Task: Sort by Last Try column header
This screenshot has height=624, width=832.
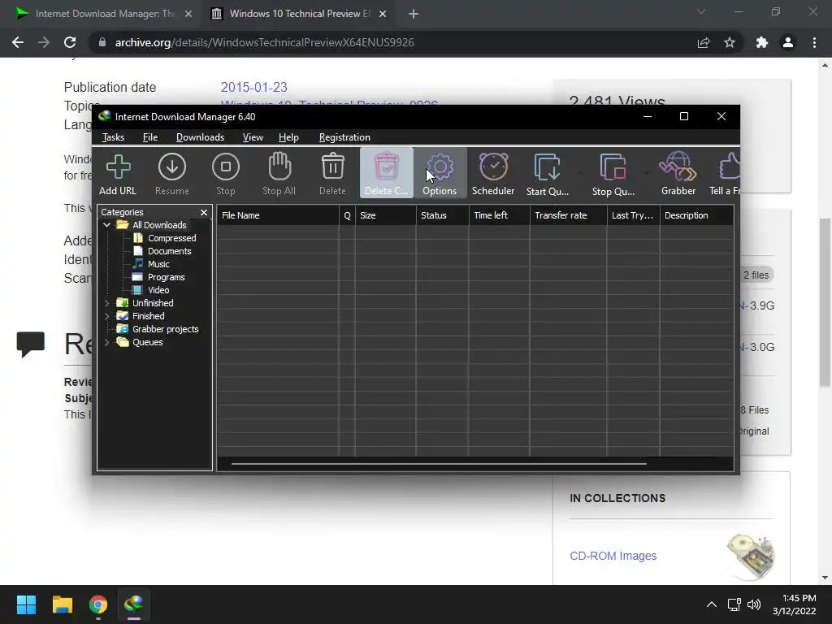Action: click(x=634, y=215)
